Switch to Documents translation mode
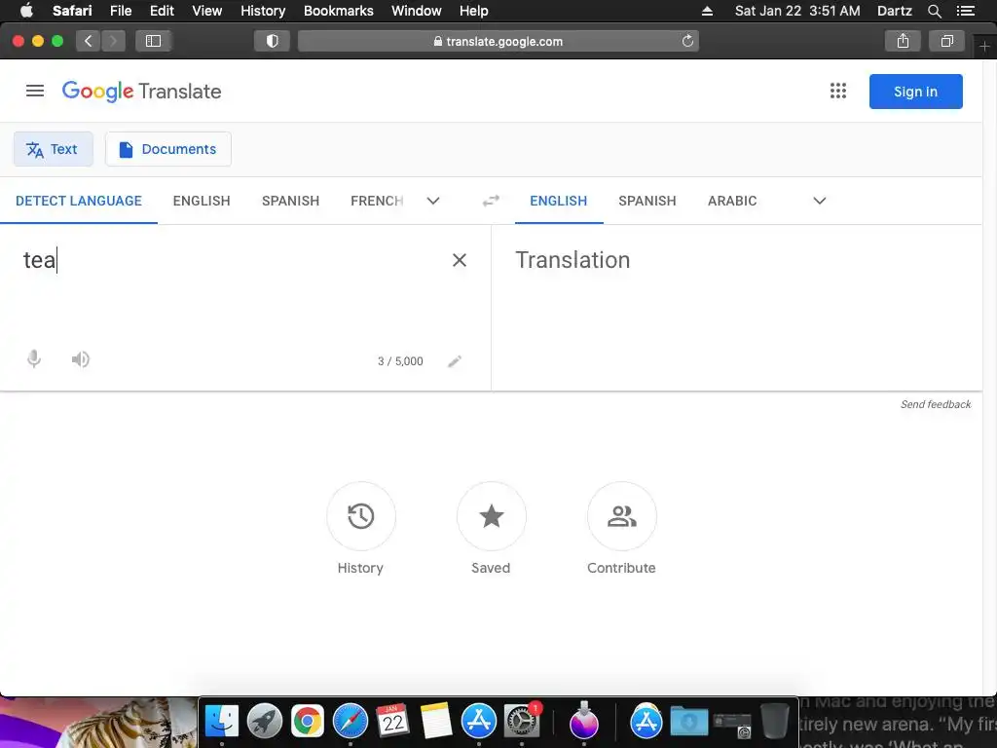Screen dimensions: 997x748 [x=167, y=149]
